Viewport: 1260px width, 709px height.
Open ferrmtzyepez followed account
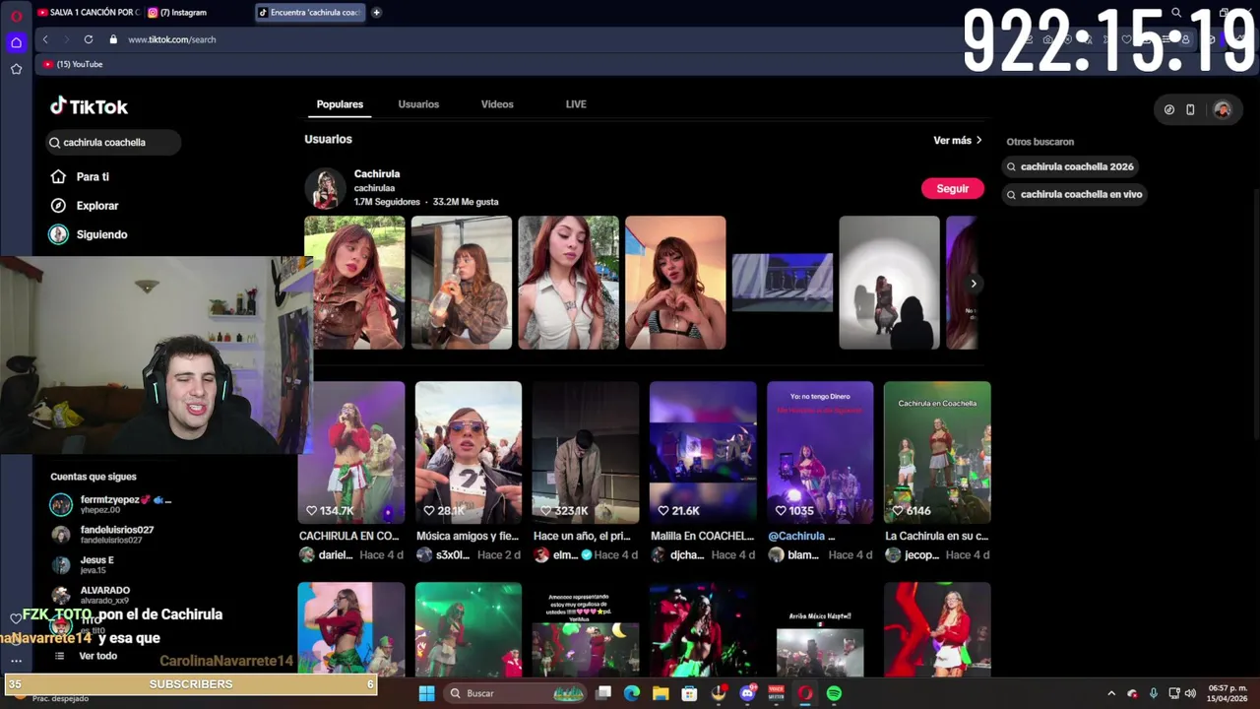tap(110, 504)
